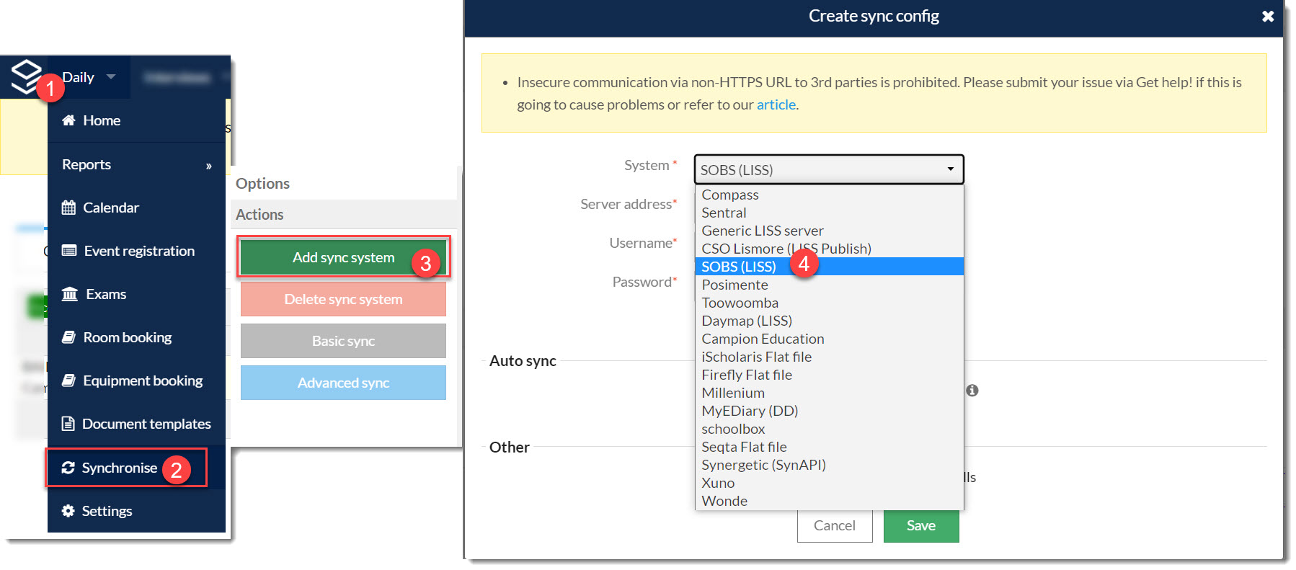Close the Create sync config dialog
This screenshot has height=570, width=1296.
(x=1268, y=16)
